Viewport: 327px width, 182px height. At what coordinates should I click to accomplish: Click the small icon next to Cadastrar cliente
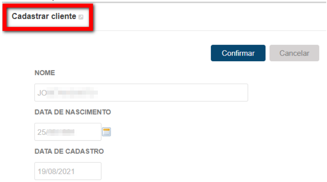[x=81, y=17]
